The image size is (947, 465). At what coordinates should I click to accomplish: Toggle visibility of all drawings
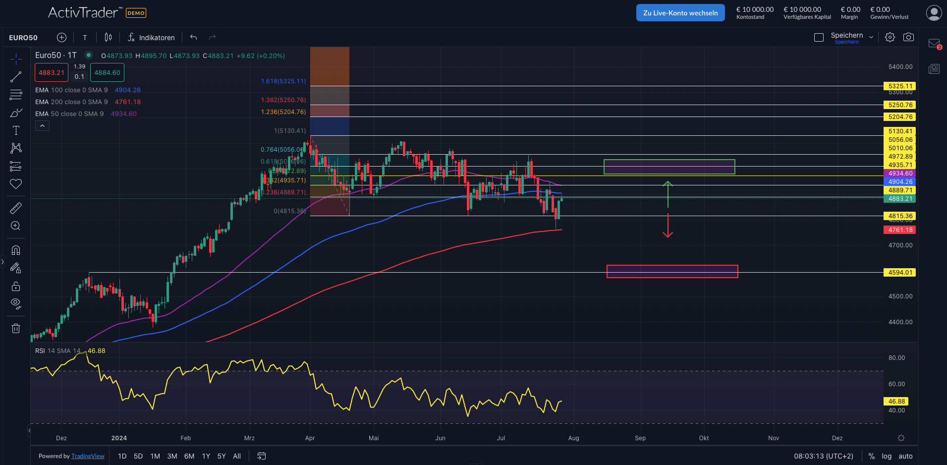[x=16, y=303]
